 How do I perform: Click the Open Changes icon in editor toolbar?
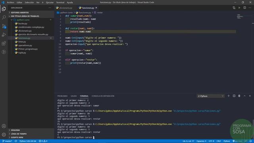tap(234, 8)
